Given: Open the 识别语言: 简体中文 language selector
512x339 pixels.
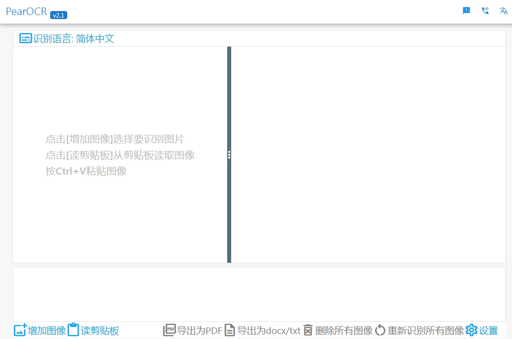Looking at the screenshot, I should [x=73, y=39].
